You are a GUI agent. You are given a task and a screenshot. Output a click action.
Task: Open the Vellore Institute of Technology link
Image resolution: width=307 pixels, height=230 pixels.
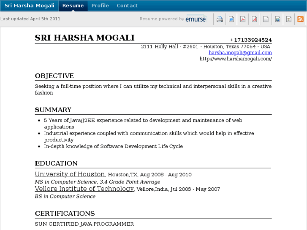click(x=84, y=189)
